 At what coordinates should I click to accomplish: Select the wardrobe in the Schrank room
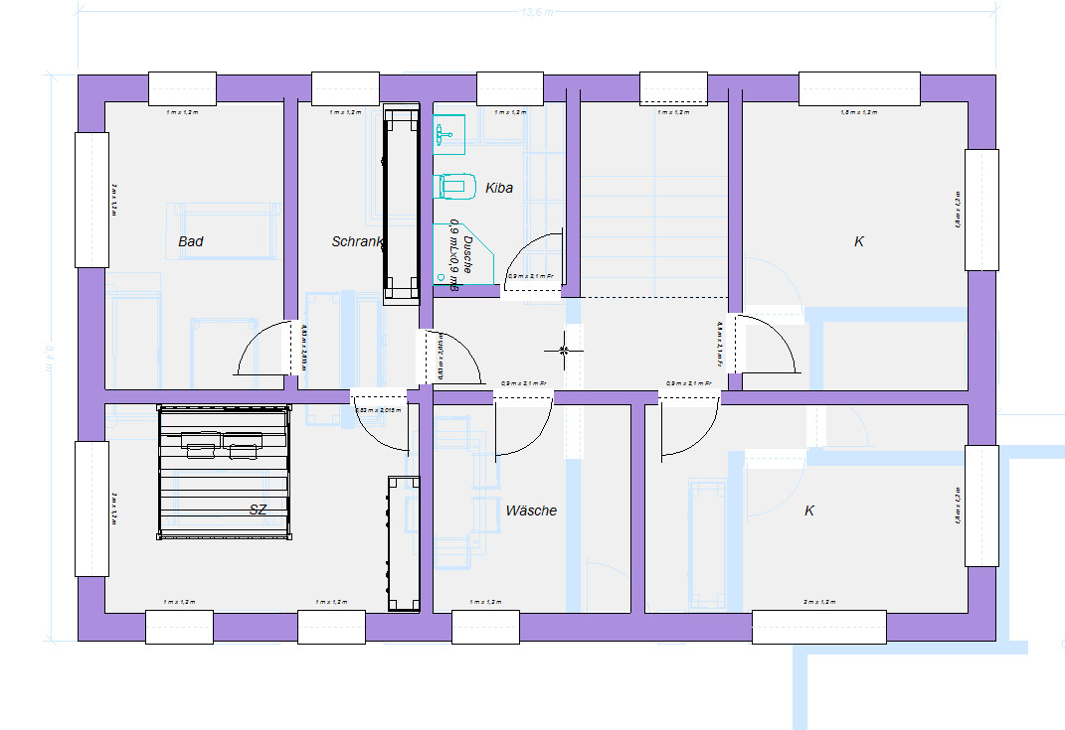pyautogui.click(x=402, y=203)
